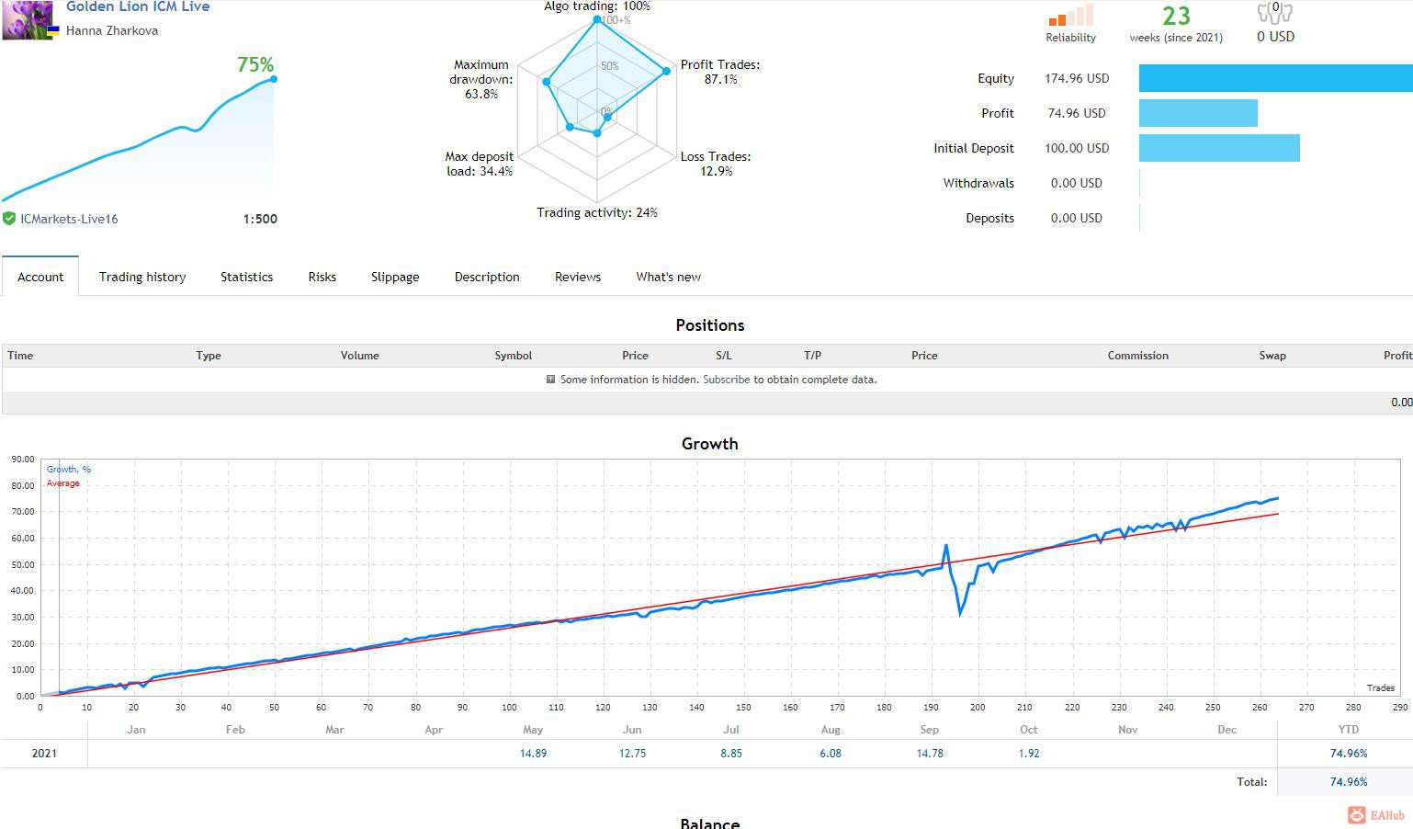Viewport: 1413px width, 829px height.
Task: Click the 2021 year row label
Action: (x=44, y=754)
